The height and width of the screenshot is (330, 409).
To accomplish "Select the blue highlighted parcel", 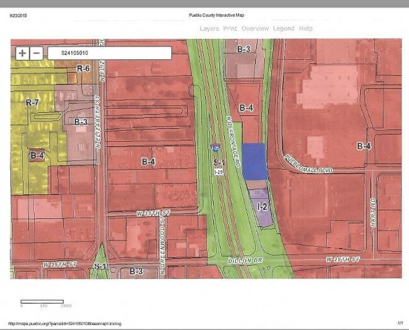I will pyautogui.click(x=254, y=161).
